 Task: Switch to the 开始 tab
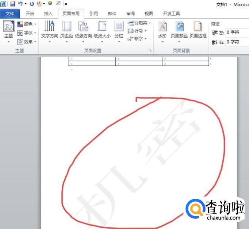(x=30, y=14)
